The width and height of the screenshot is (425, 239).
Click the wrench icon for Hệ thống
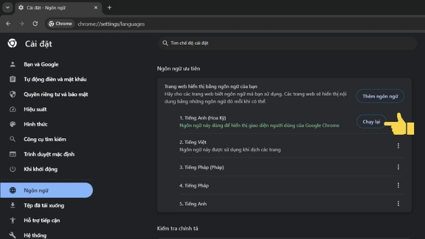13,235
